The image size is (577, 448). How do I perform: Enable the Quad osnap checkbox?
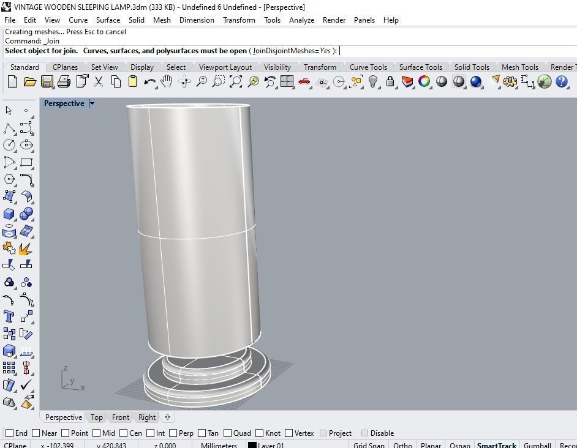tap(227, 433)
